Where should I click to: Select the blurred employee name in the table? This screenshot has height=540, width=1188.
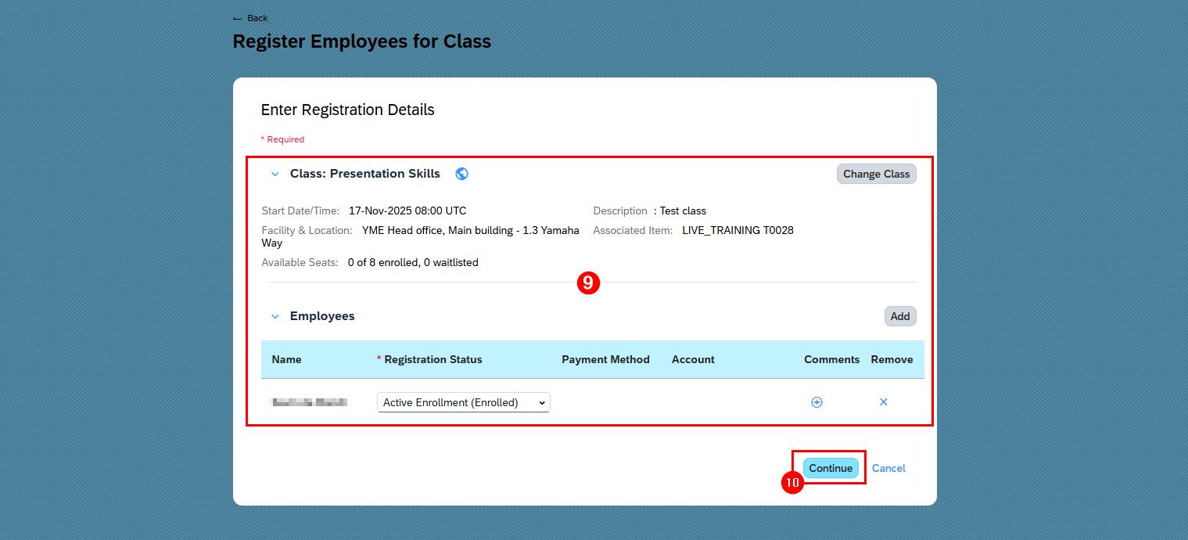(309, 402)
